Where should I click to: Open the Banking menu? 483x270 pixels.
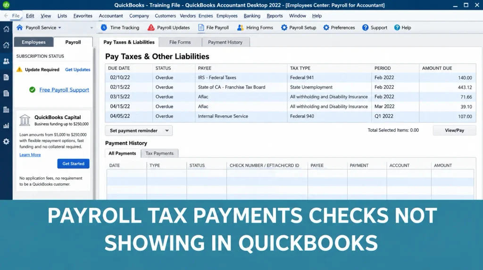(x=252, y=16)
